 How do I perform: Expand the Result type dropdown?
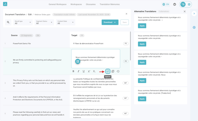coord(23,22)
